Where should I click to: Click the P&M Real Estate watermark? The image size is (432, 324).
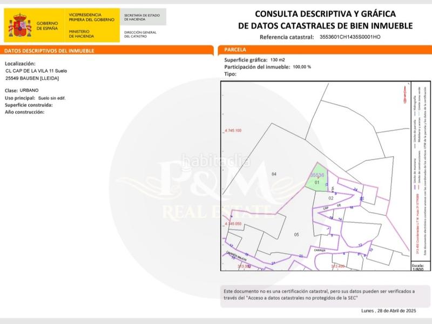216,192
